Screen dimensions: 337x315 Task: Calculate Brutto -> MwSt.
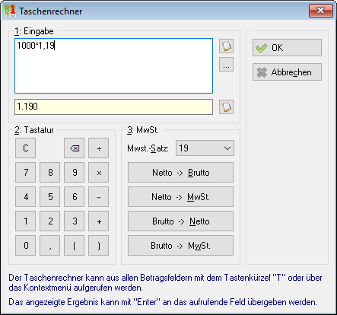click(x=180, y=246)
